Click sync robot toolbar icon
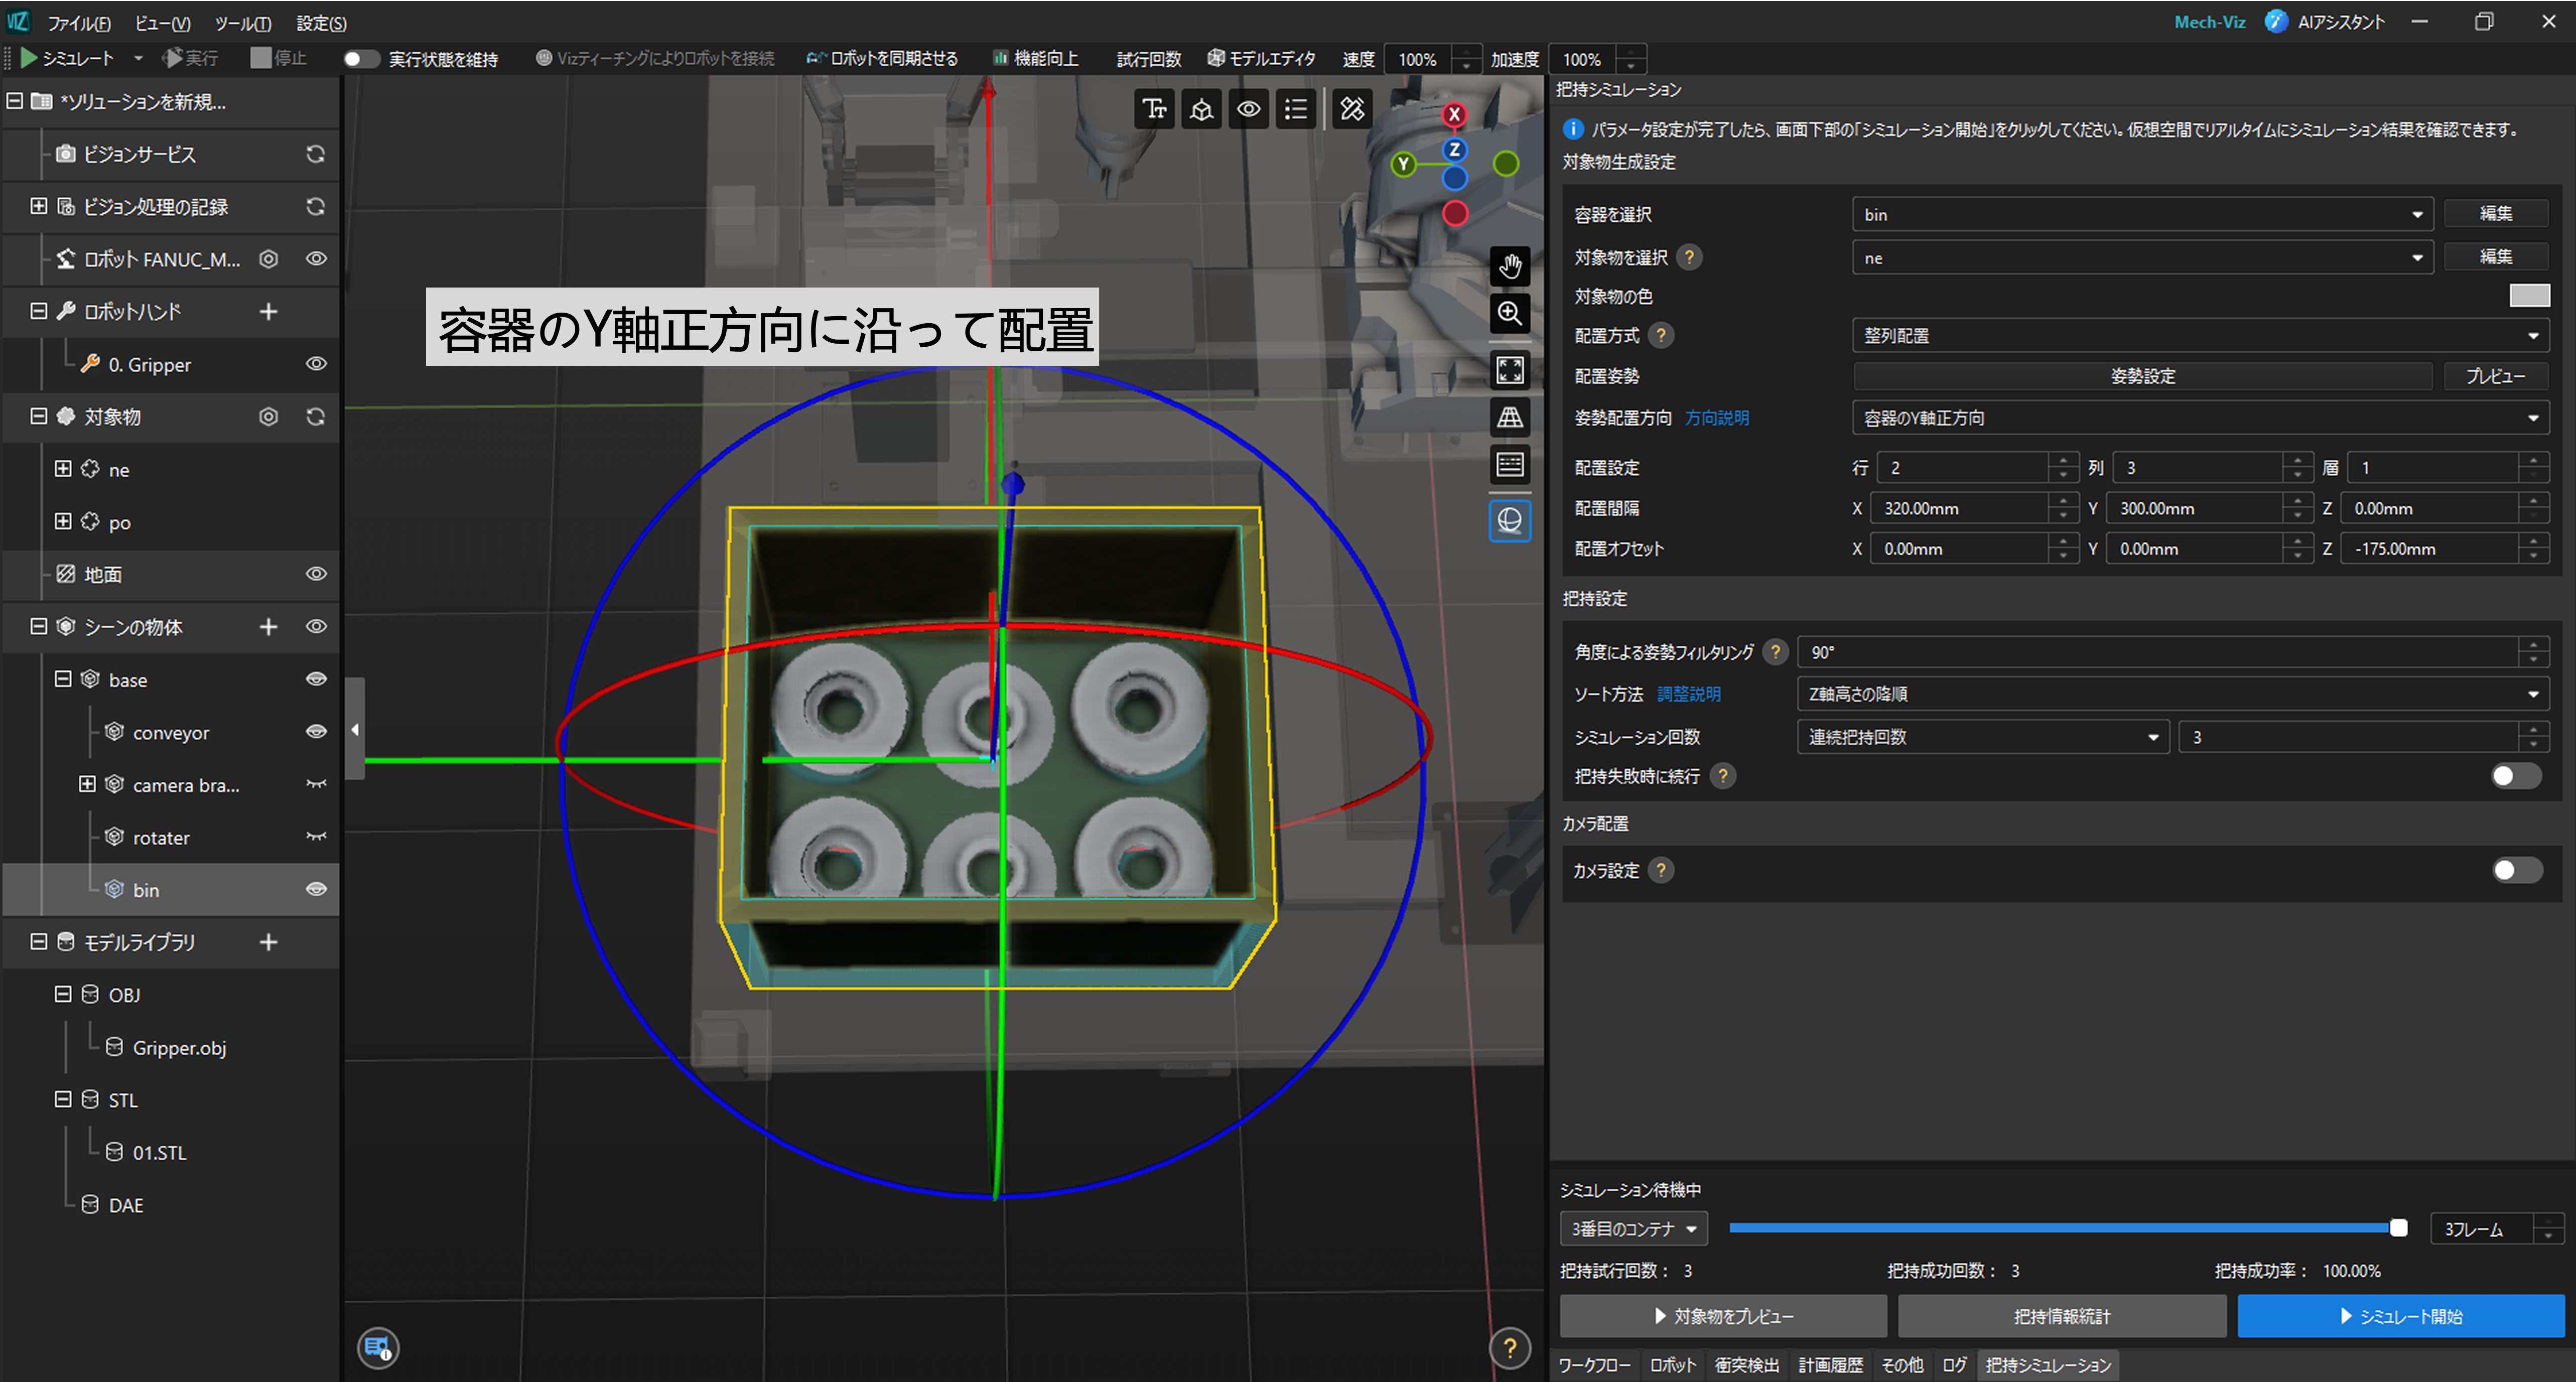Viewport: 2576px width, 1382px height. tap(881, 58)
